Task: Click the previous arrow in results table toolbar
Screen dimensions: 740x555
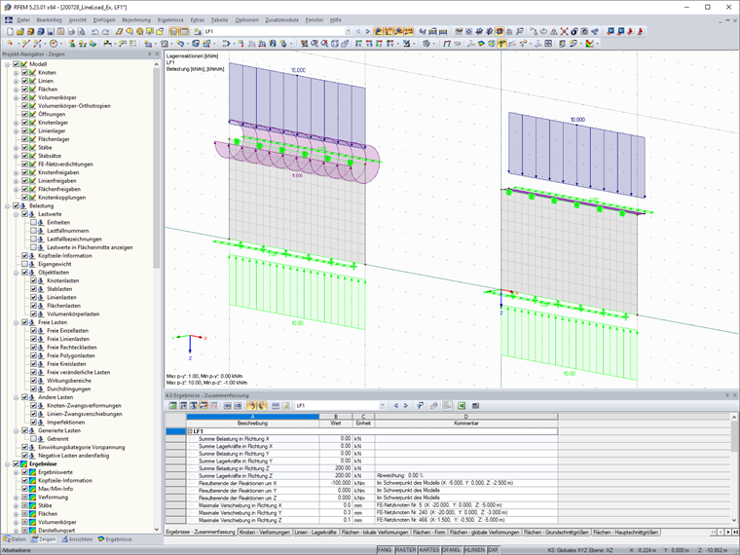Action: pyautogui.click(x=396, y=406)
